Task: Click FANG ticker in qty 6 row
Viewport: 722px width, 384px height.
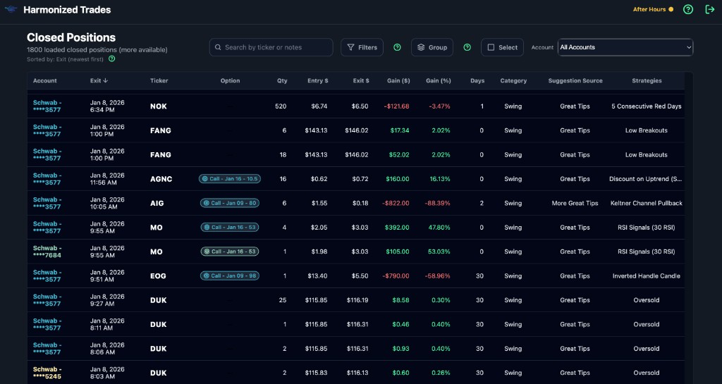Action: point(160,130)
